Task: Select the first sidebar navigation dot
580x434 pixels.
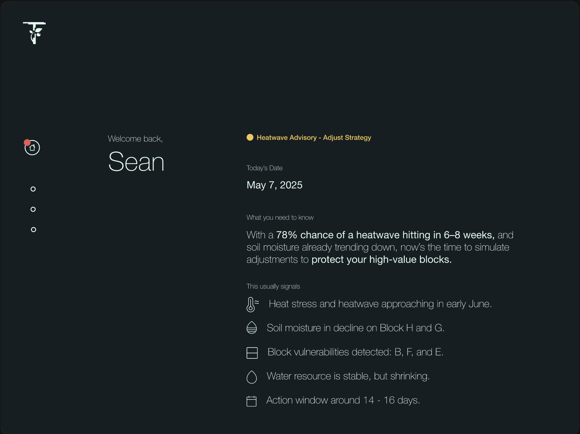Action: pos(33,189)
